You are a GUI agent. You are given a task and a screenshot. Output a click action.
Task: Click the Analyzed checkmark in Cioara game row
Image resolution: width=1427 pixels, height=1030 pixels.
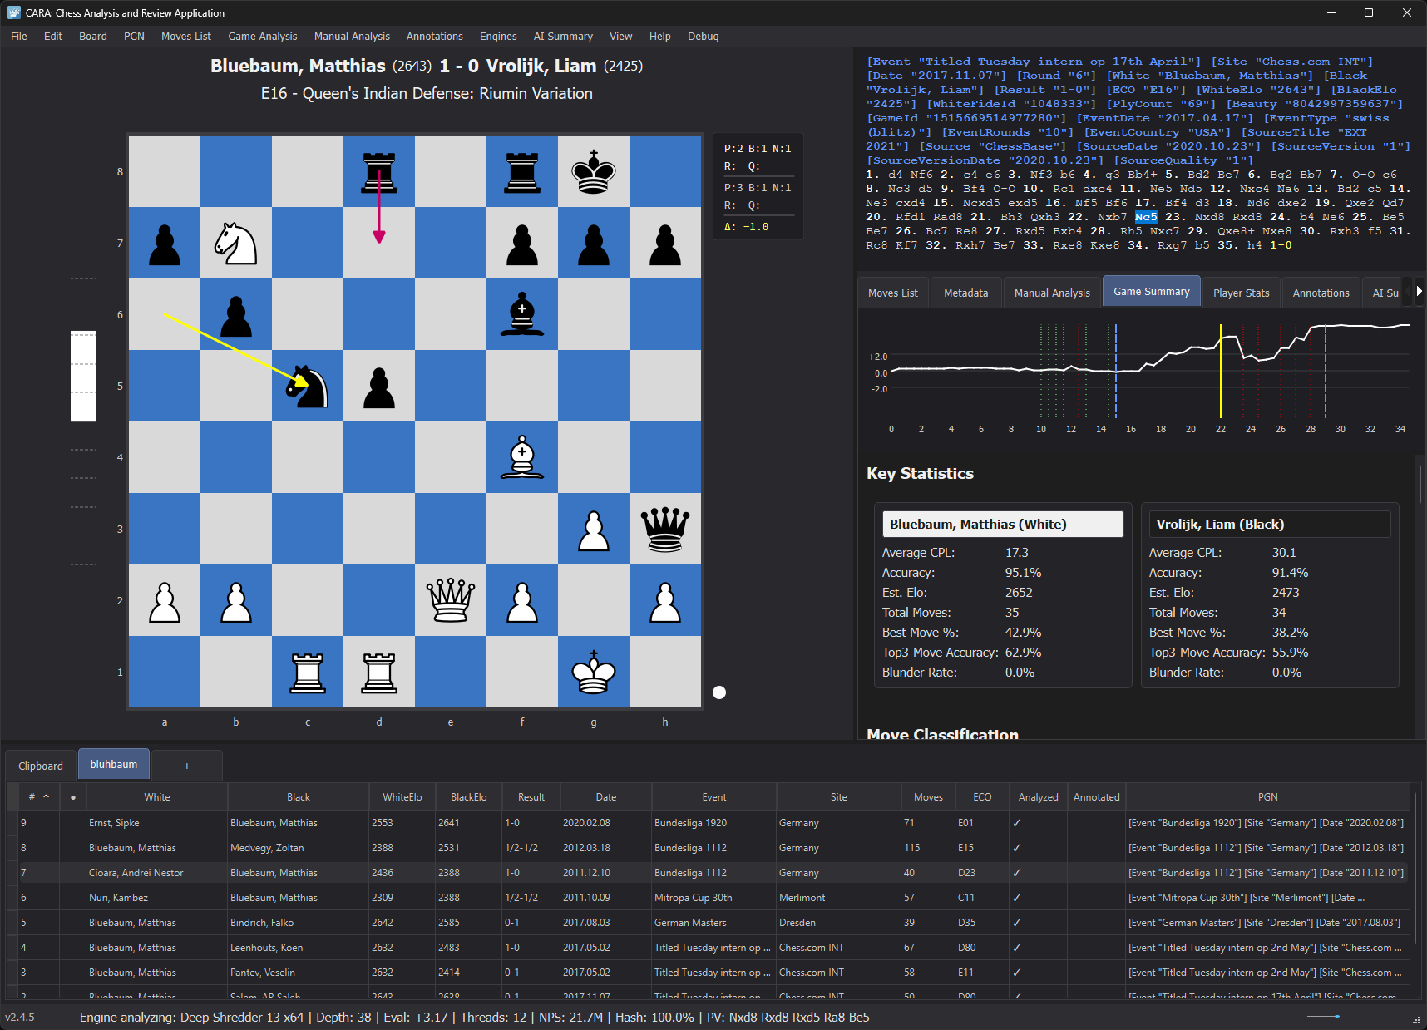click(1017, 873)
